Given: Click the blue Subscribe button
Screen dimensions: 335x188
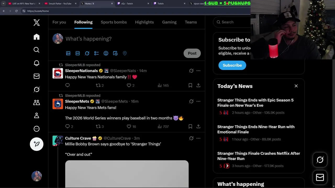Looking at the screenshot, I should [232, 65].
